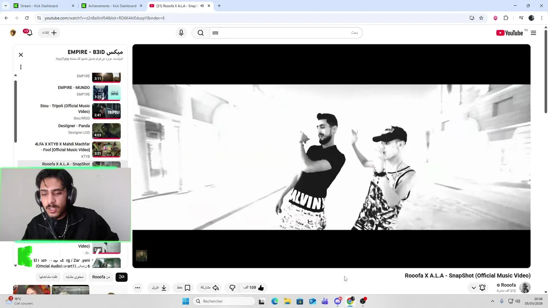
Task: Toggle the subscription notification bell
Action: [x=482, y=288]
